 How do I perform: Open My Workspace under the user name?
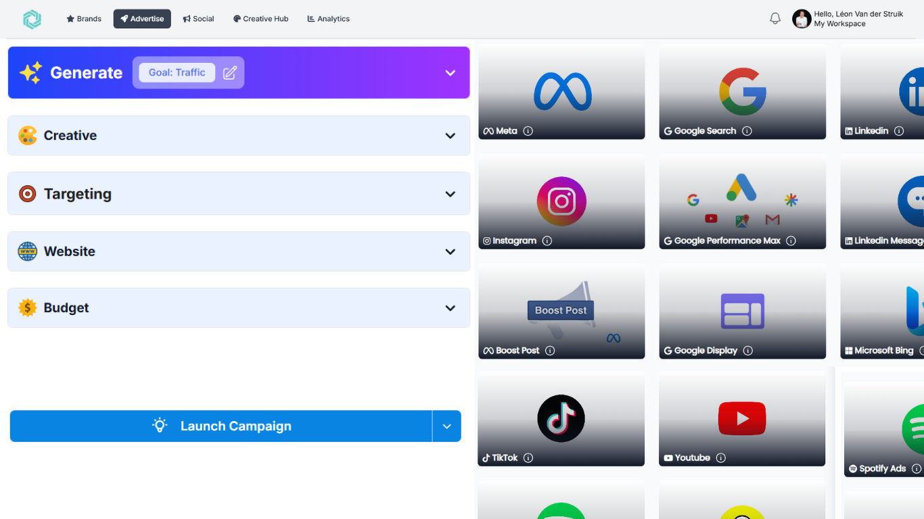click(x=839, y=24)
